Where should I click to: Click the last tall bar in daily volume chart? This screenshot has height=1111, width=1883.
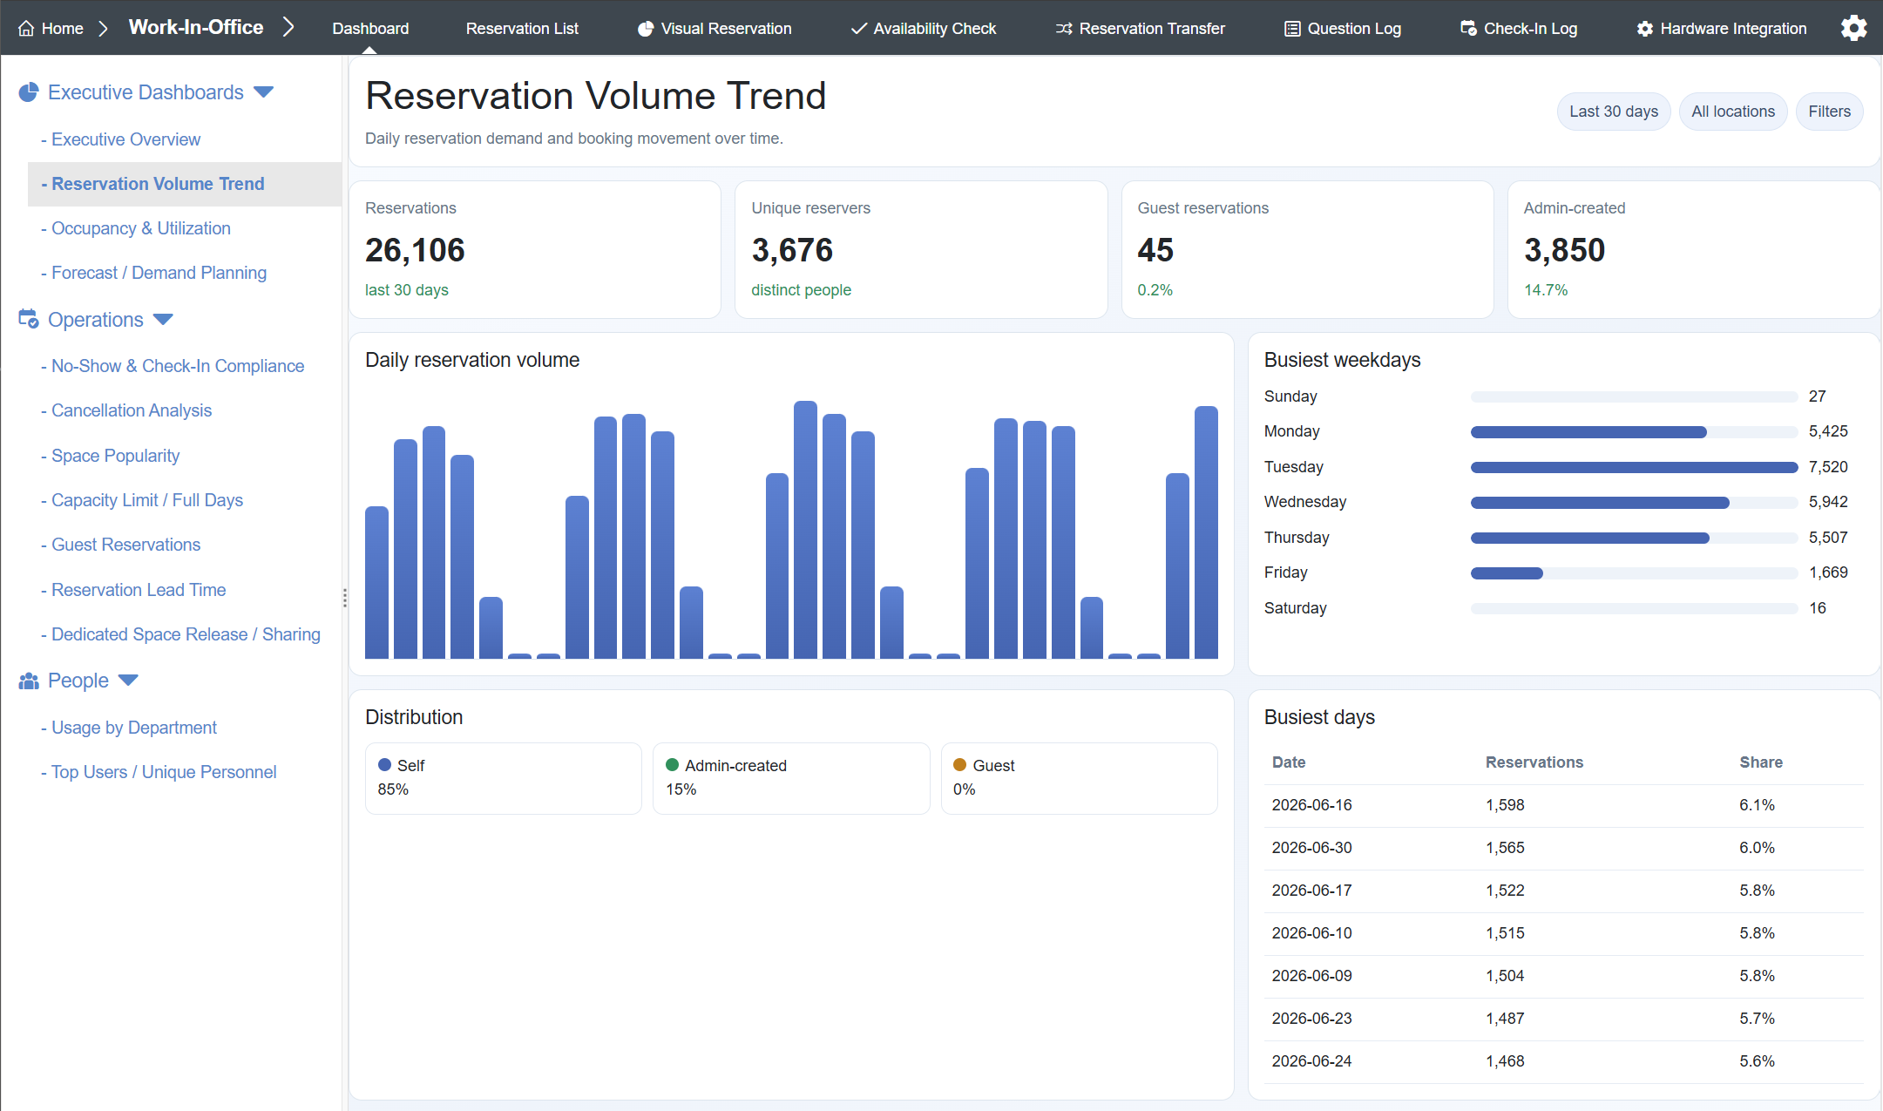click(x=1206, y=532)
